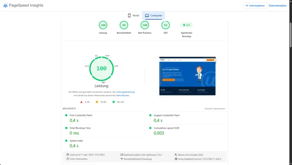Click the Using HeadlessChromium link
Viewport: 292px width, 165px height.
(x=200, y=159)
